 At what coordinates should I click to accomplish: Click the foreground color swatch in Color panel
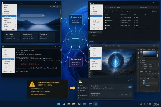coord(141,52)
